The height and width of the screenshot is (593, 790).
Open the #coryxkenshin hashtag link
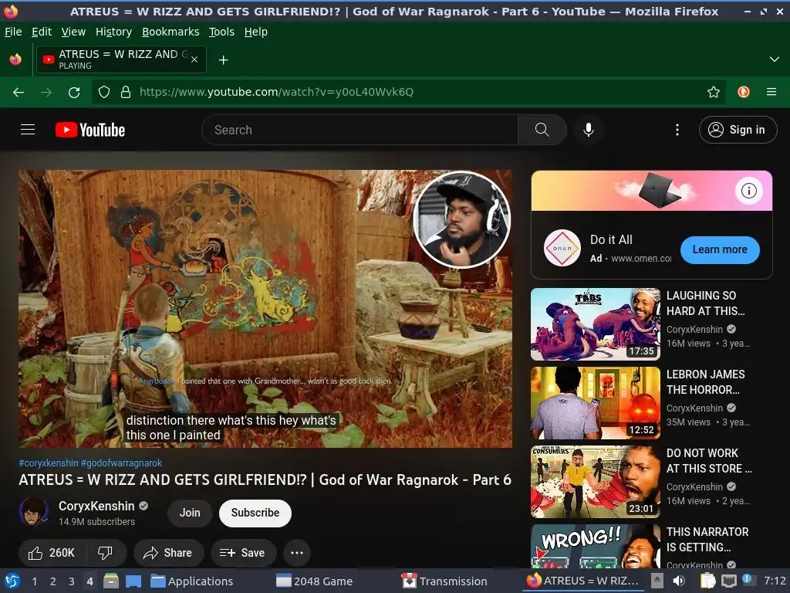pyautogui.click(x=49, y=463)
